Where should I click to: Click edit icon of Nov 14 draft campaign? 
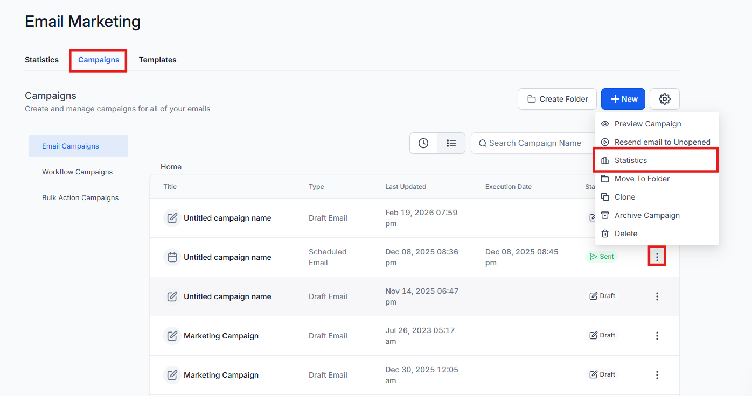click(x=172, y=296)
